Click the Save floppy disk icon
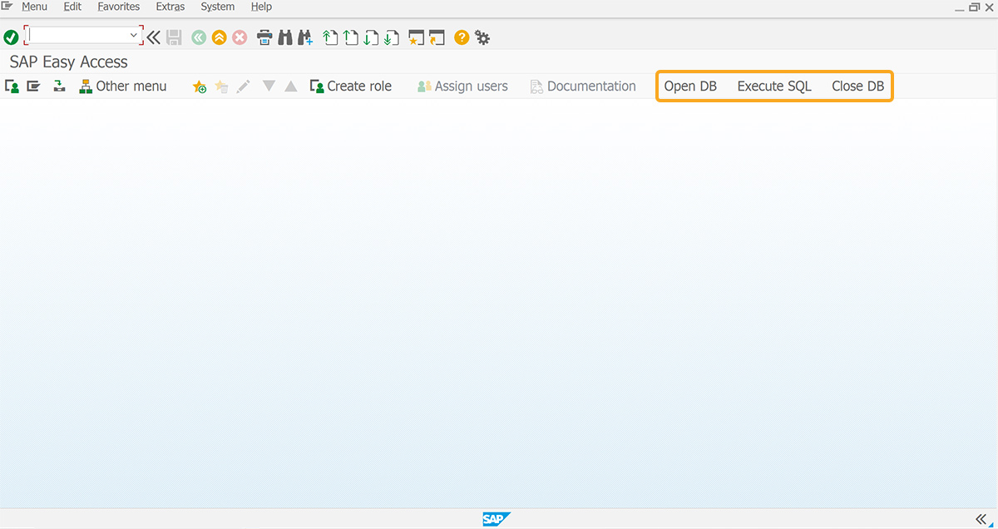 [174, 37]
